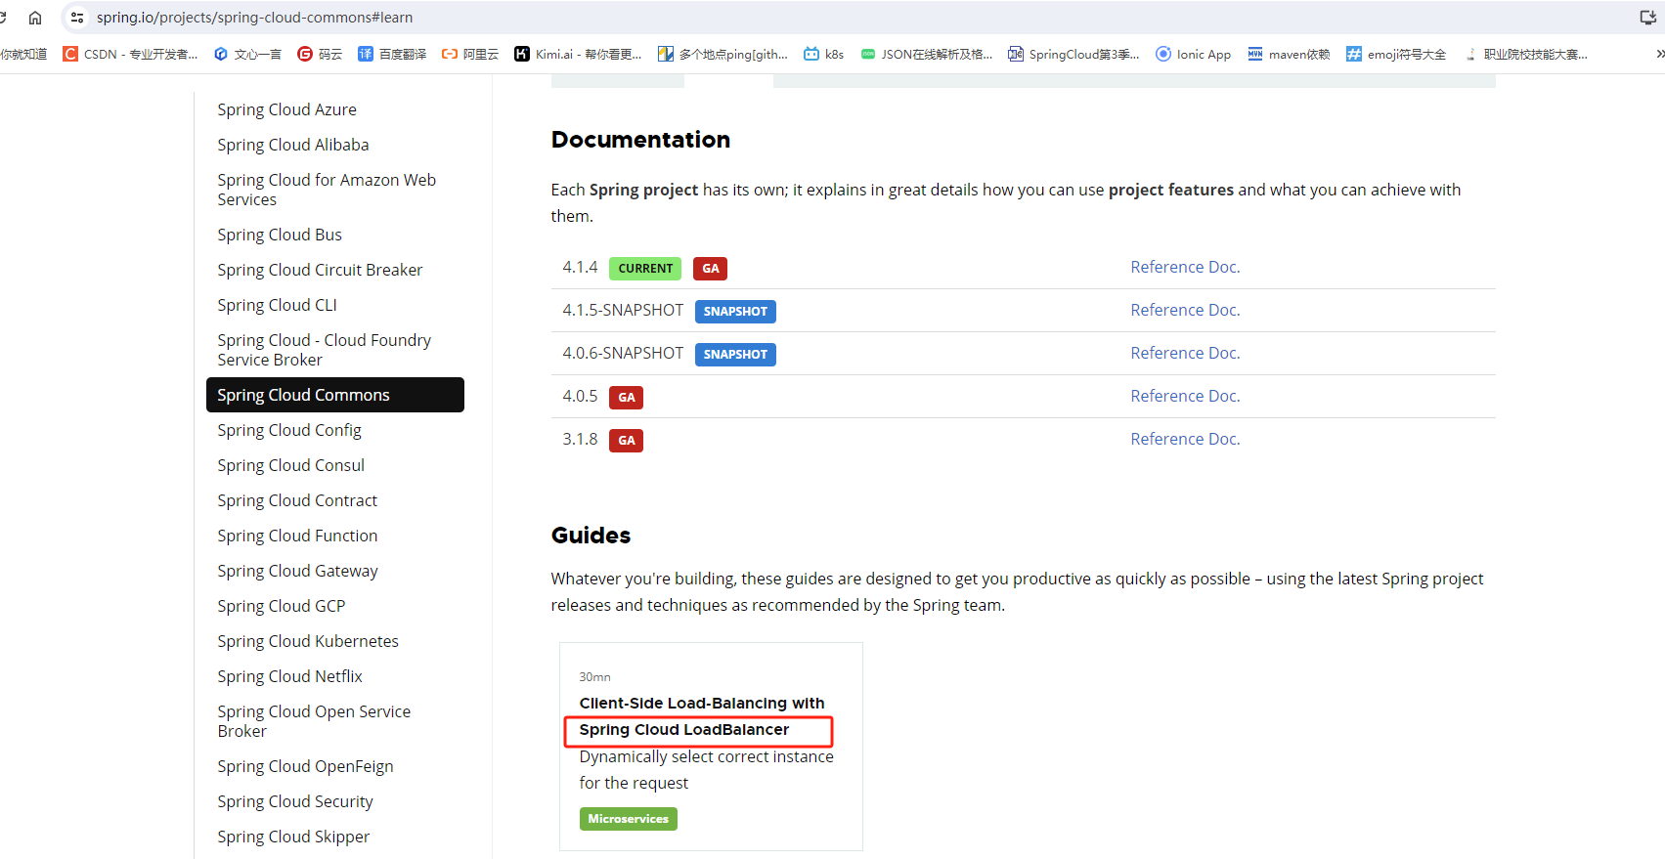This screenshot has height=859, width=1665.
Task: Click the install/cast icon at address bar end
Action: (1647, 18)
